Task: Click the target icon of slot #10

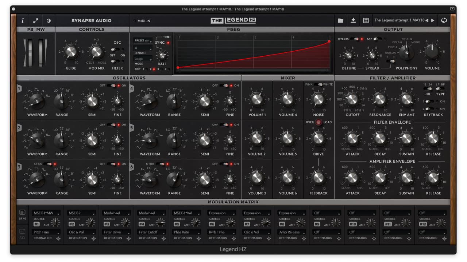Action: [x=374, y=239]
